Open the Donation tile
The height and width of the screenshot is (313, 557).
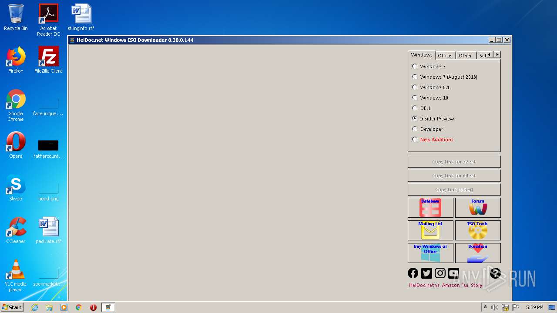click(478, 253)
